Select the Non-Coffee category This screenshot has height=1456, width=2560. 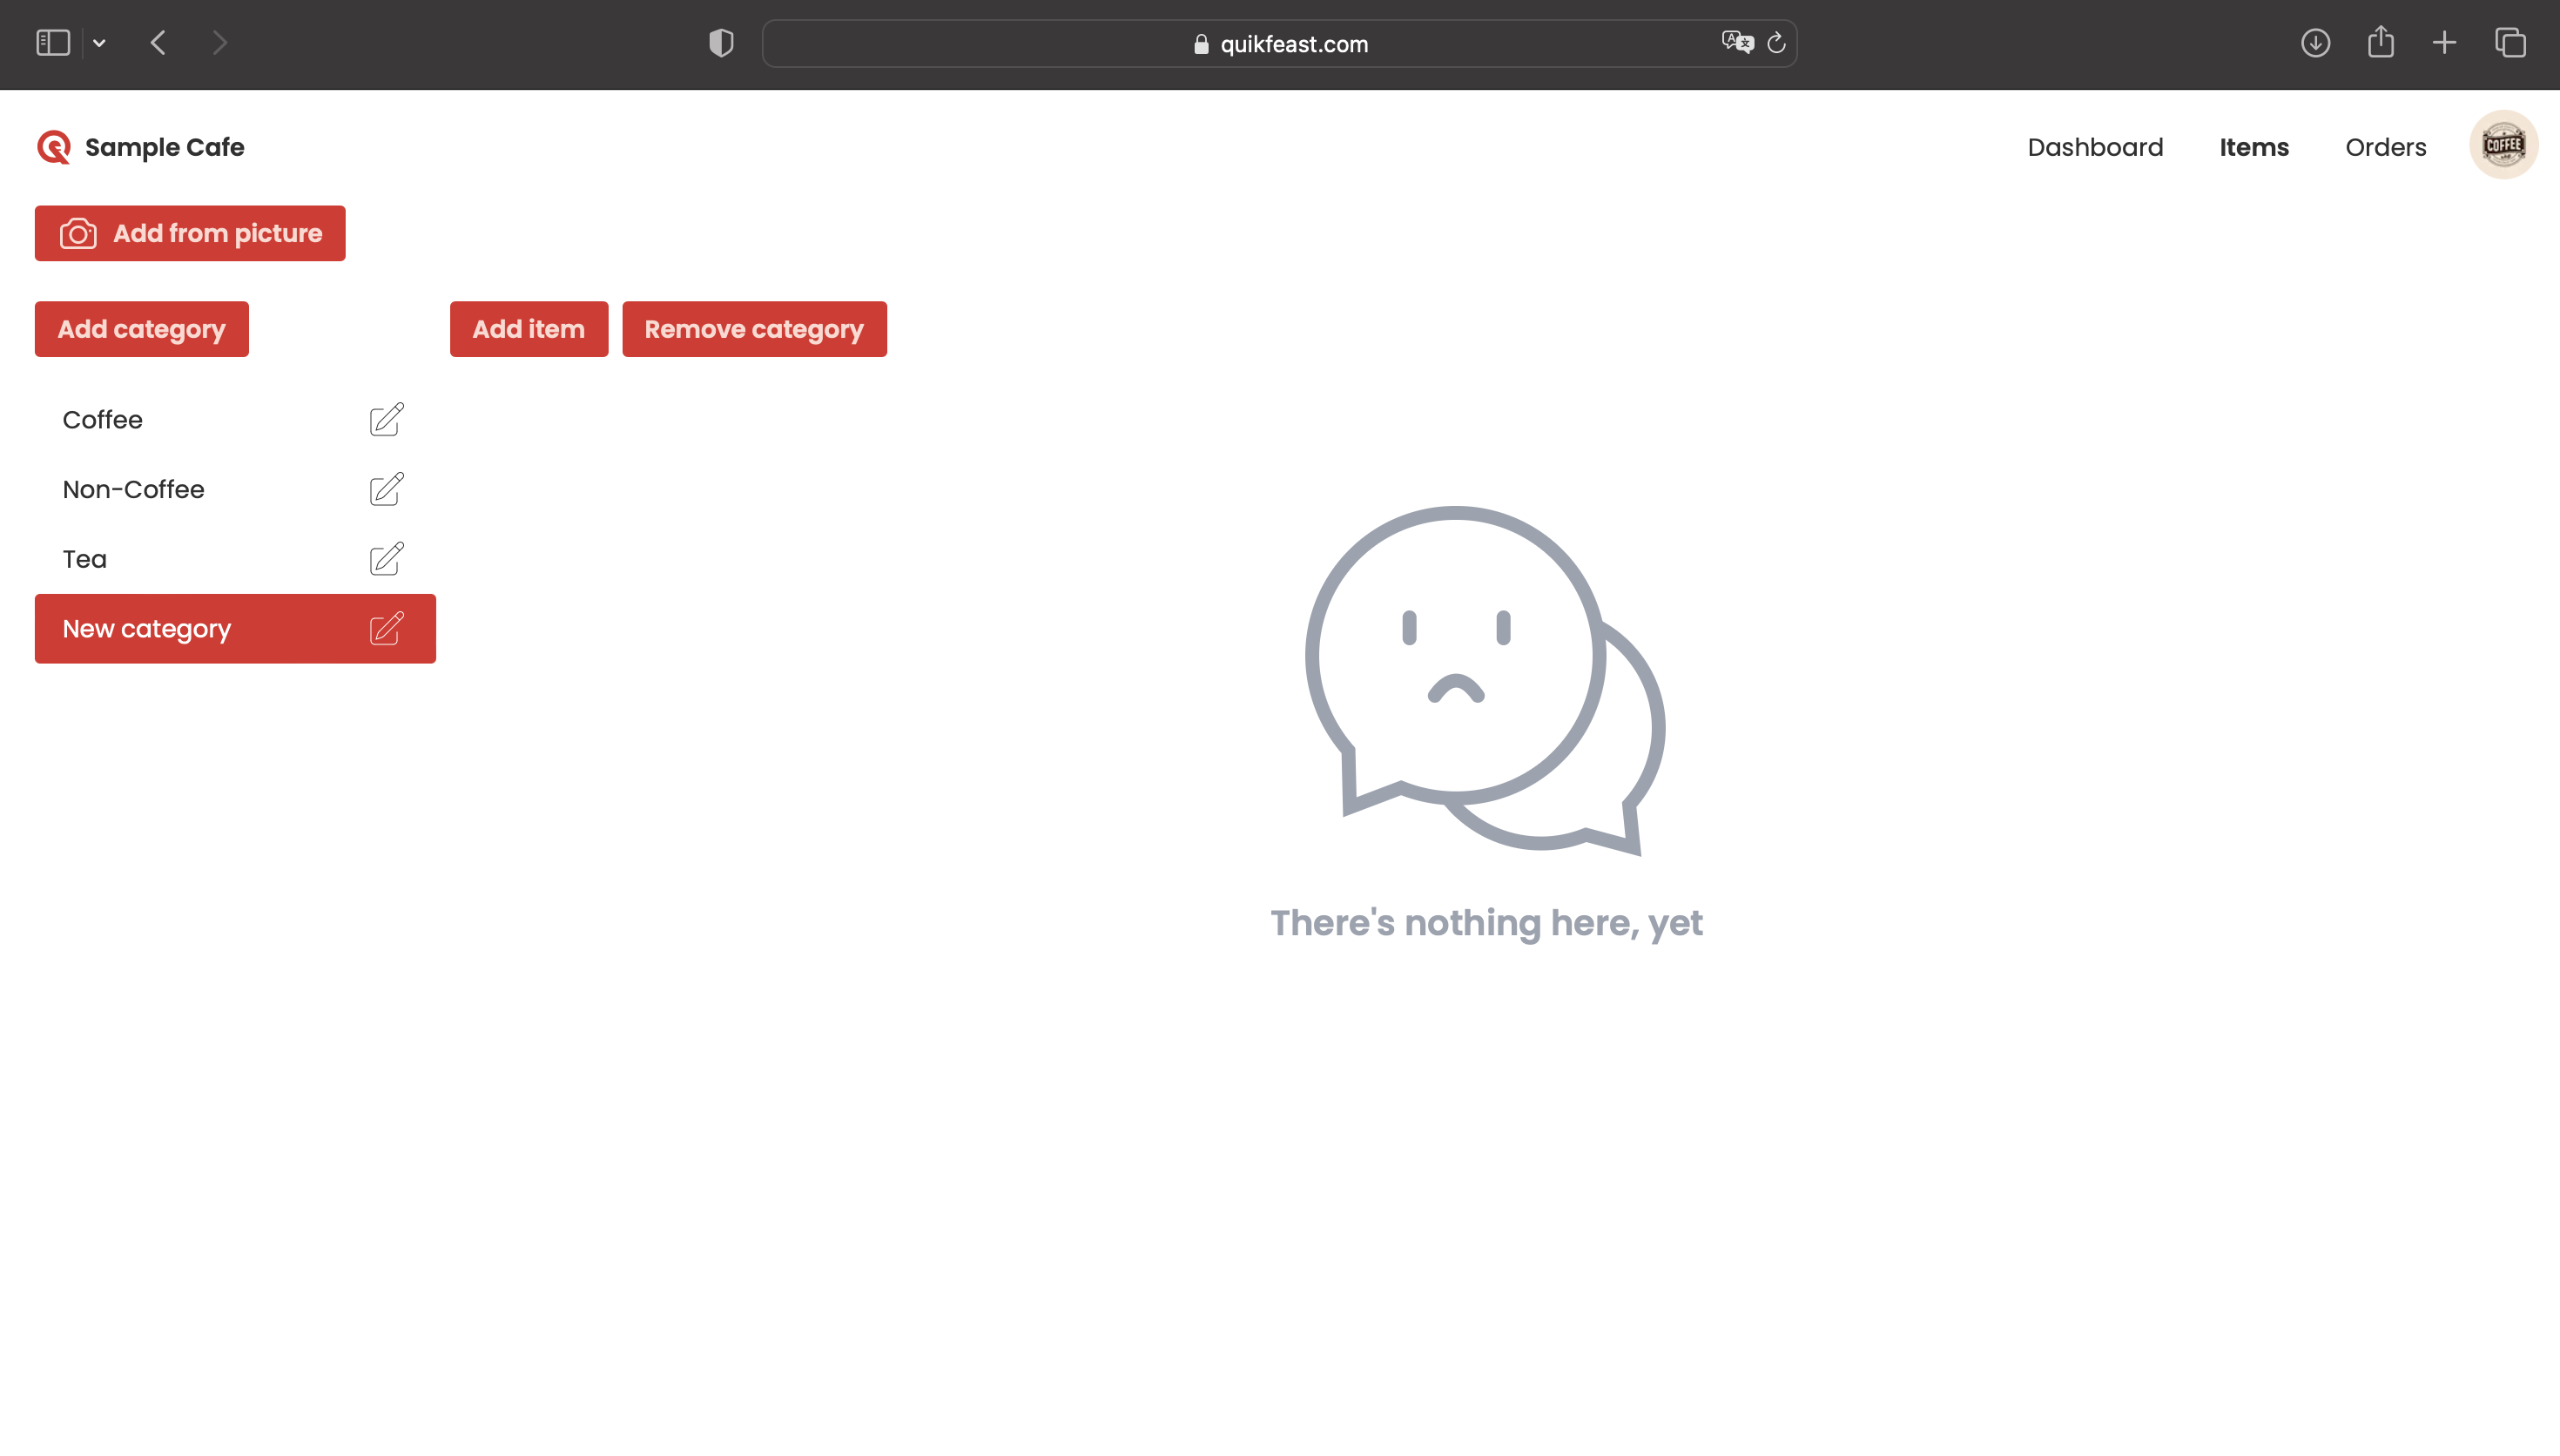(x=133, y=489)
